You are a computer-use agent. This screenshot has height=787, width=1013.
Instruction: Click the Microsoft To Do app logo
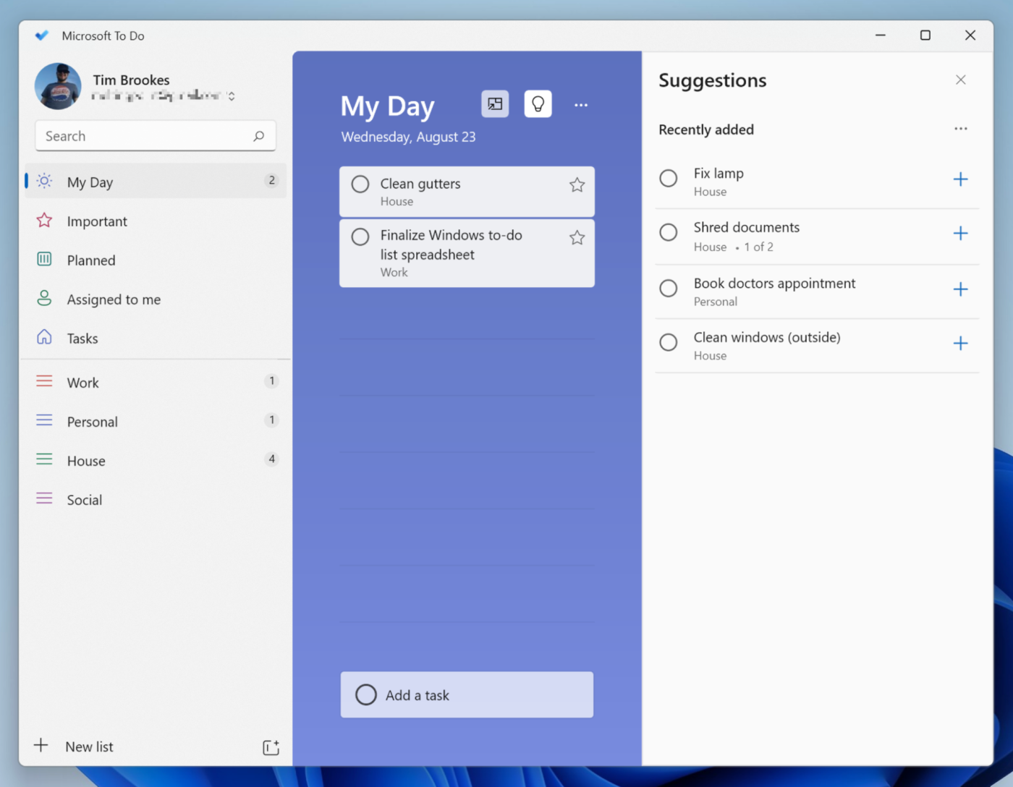click(42, 35)
